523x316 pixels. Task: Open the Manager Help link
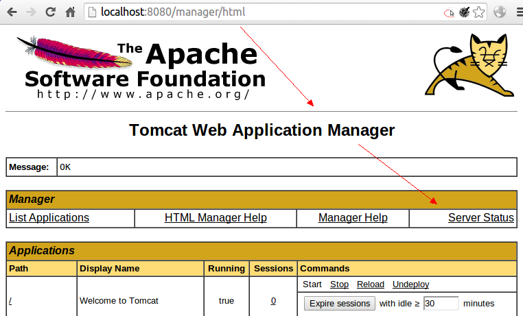pyautogui.click(x=353, y=217)
